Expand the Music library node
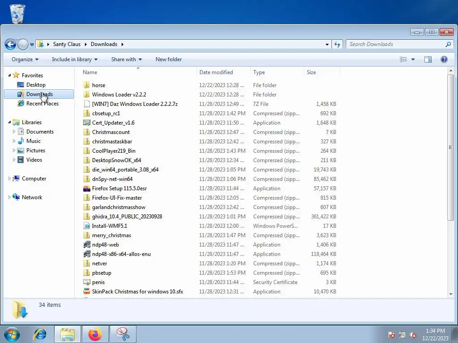 pos(14,141)
